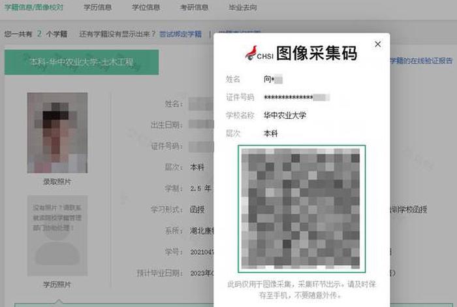Click the 此码仅用于图像采集 notice text
The width and height of the screenshot is (457, 307).
click(301, 289)
